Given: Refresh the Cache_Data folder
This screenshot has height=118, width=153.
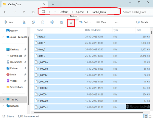Looking at the screenshot, I should click(x=33, y=12).
